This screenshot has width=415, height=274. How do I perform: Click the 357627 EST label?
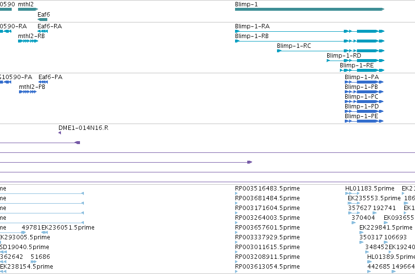point(359,208)
